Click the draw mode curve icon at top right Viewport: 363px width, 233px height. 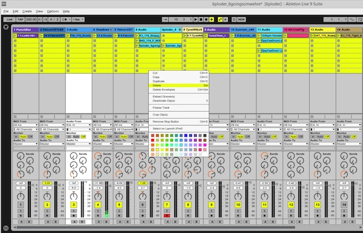pos(352,20)
